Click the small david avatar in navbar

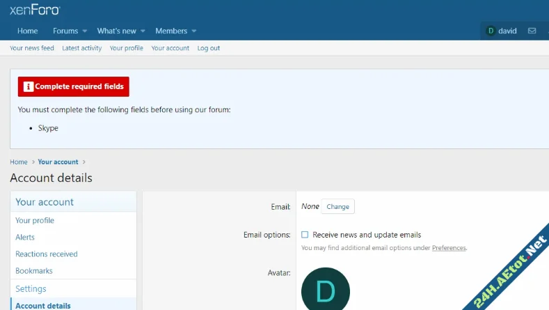491,31
